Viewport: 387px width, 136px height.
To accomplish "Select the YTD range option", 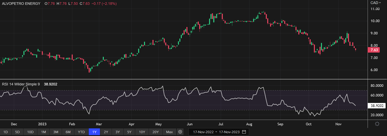I will coord(81,132).
